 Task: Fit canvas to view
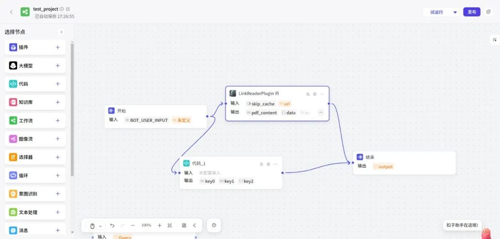coord(169,225)
